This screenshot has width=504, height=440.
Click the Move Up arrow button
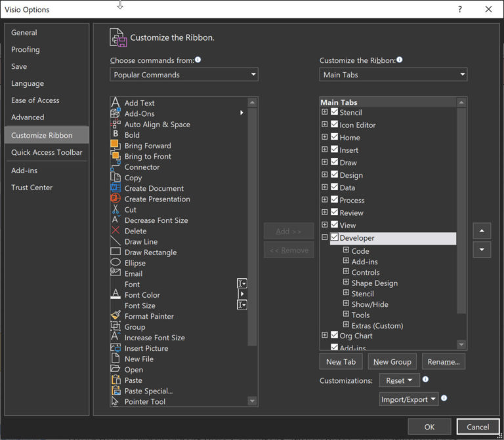(x=482, y=231)
